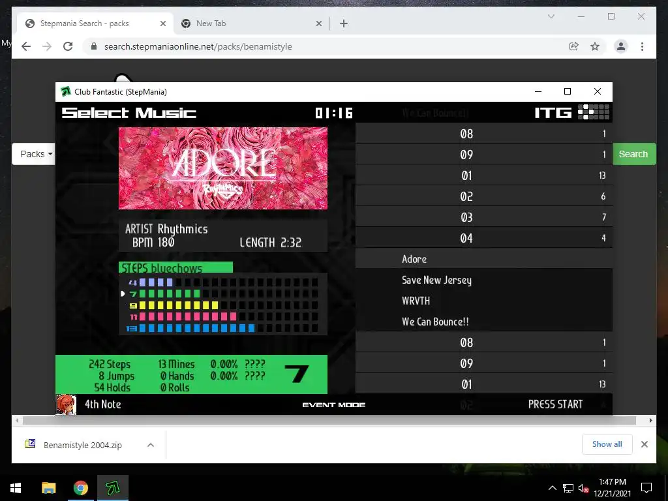The image size is (668, 501).
Task: Open a new tab with plus button
Action: click(x=344, y=23)
